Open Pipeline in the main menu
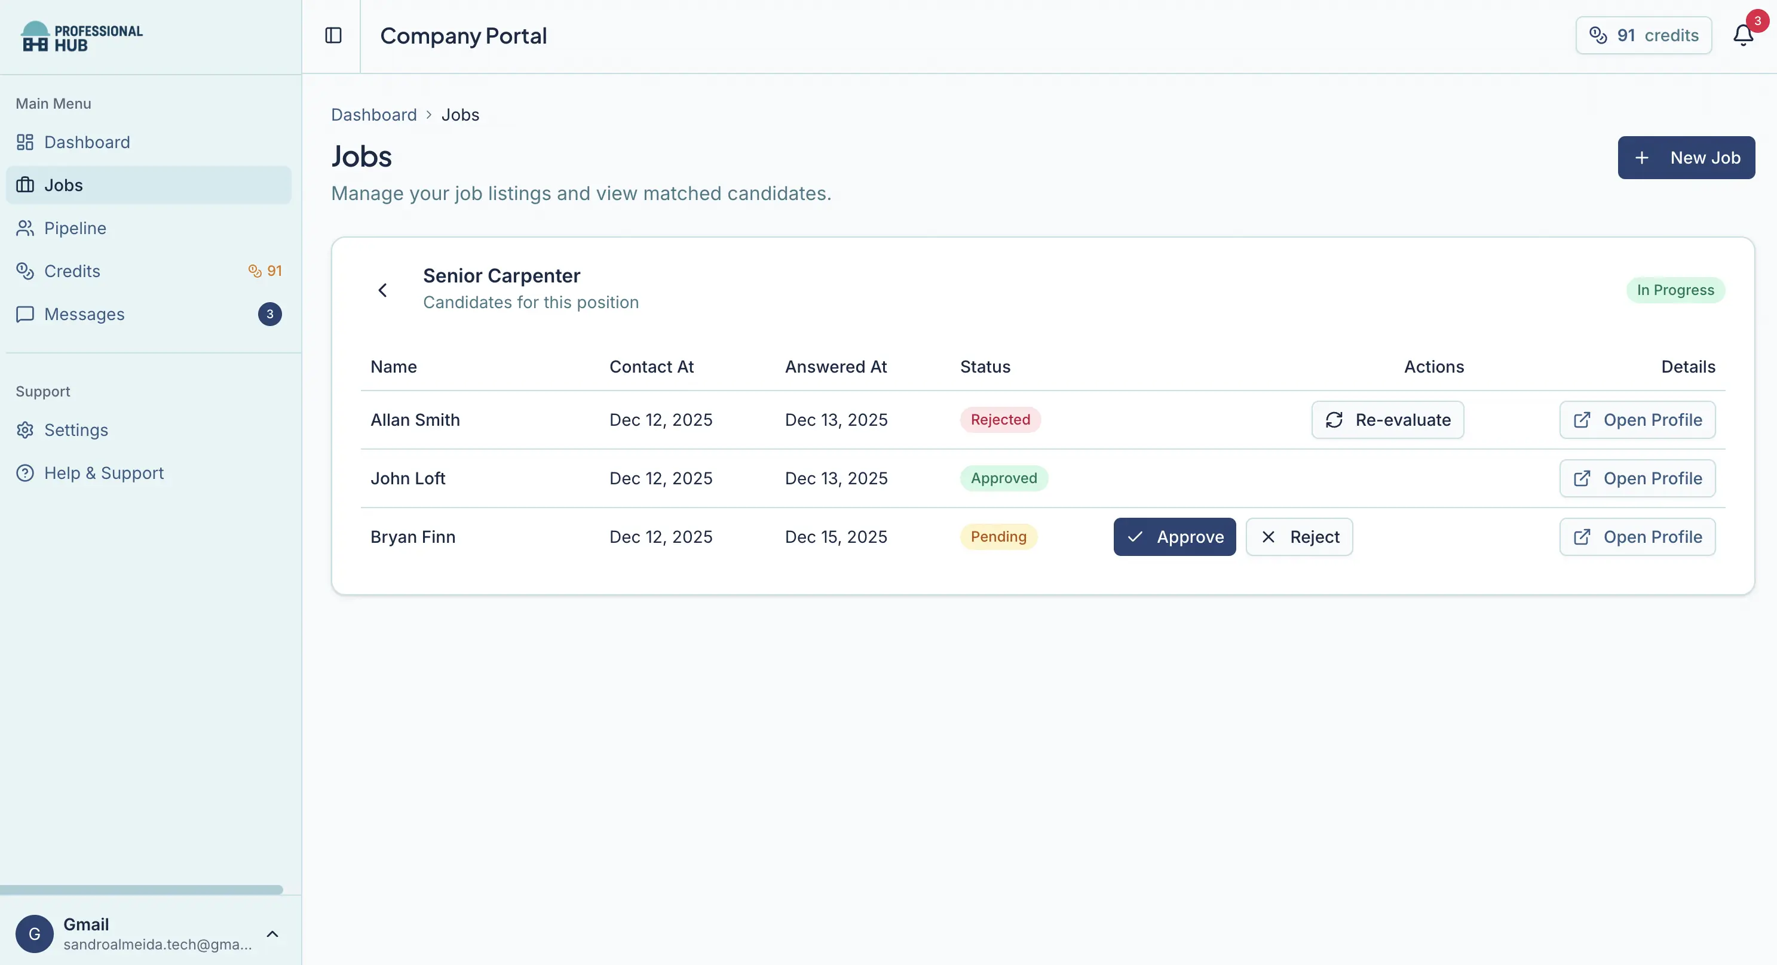This screenshot has height=965, width=1777. [x=75, y=228]
